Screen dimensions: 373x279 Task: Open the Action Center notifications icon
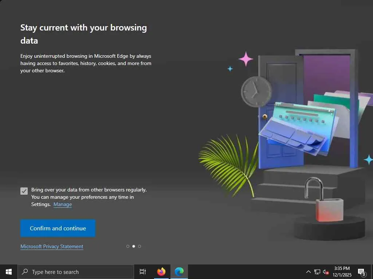point(361,272)
